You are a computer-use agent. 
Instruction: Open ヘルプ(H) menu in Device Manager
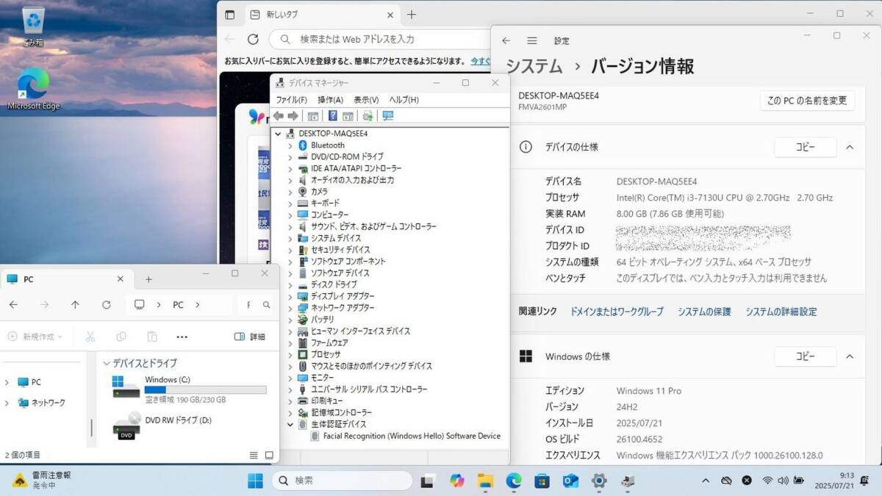pos(404,100)
